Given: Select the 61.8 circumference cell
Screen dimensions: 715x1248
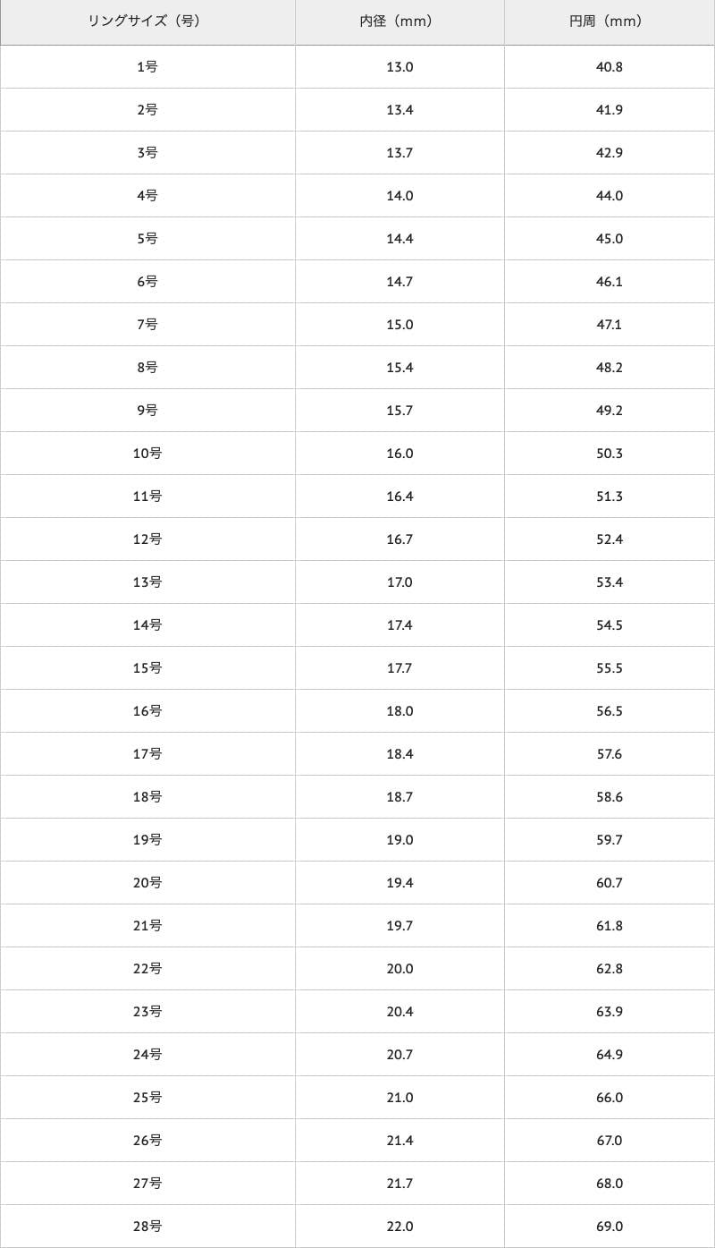Looking at the screenshot, I should point(609,926).
